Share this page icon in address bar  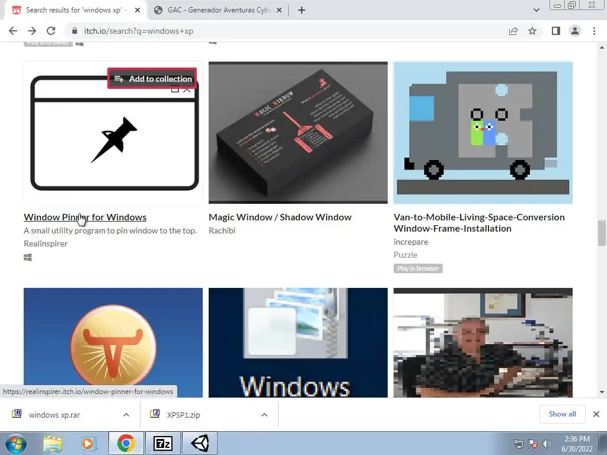tap(513, 31)
